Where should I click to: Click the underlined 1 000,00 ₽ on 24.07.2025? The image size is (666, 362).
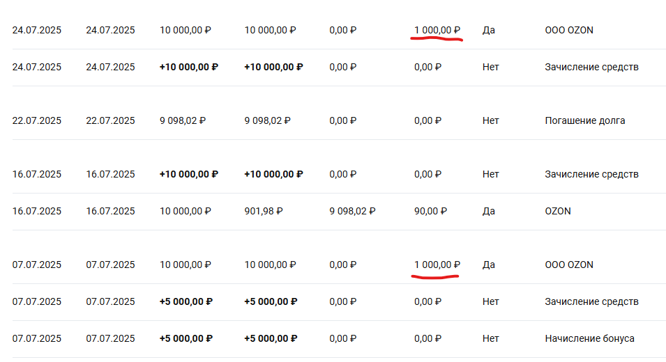[437, 30]
